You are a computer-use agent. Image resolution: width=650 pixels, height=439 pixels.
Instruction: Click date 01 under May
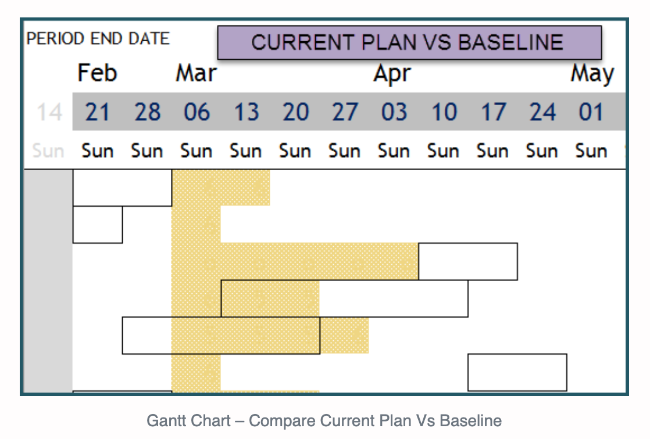(x=591, y=112)
